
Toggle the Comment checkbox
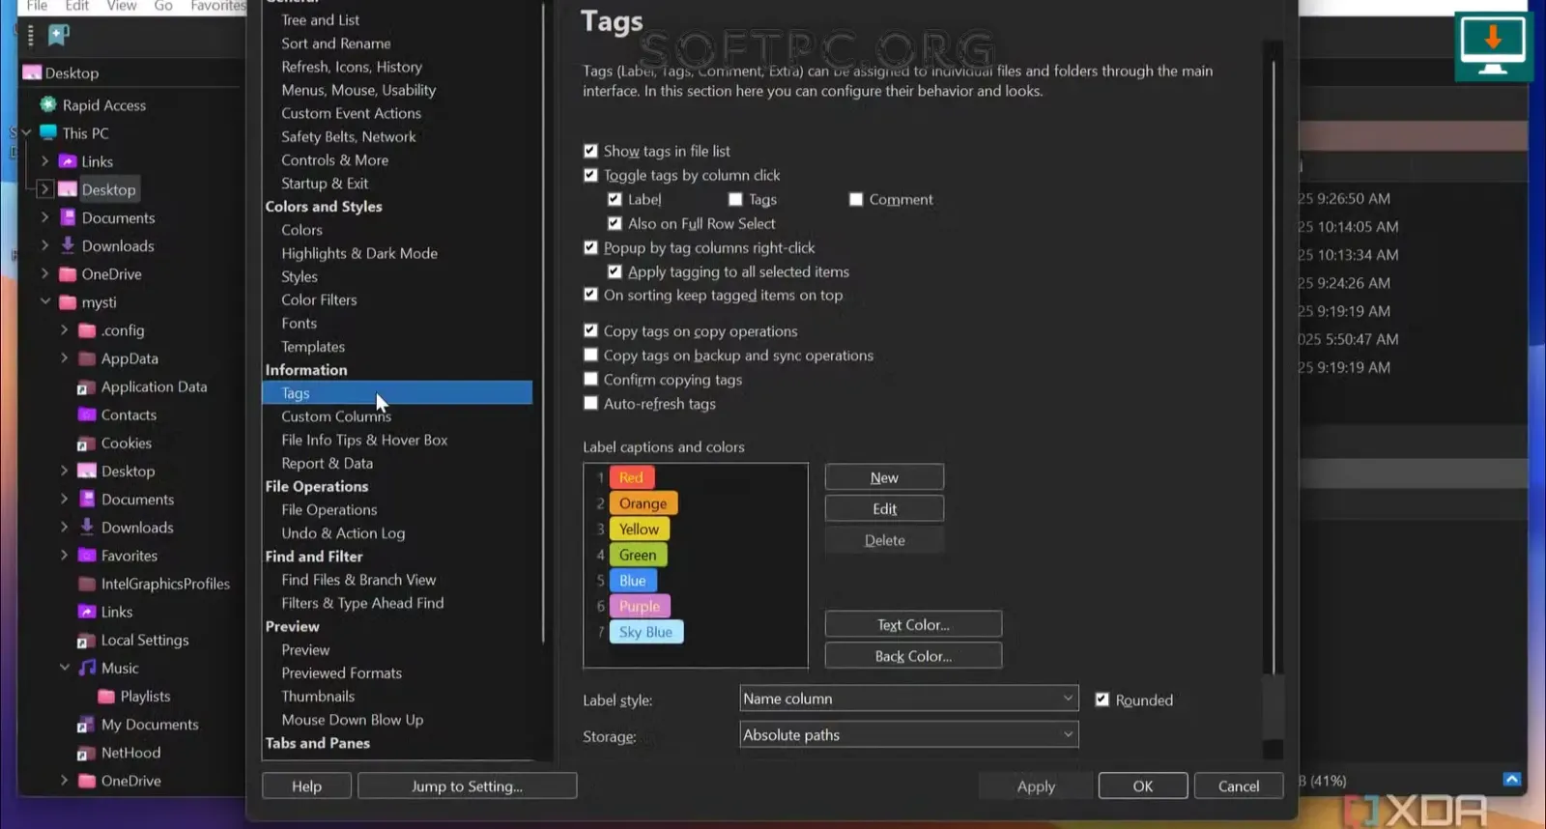(856, 199)
